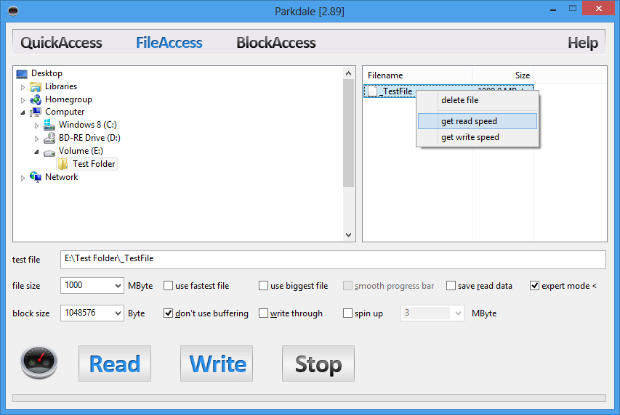
Task: Click the Stop button
Action: [318, 363]
